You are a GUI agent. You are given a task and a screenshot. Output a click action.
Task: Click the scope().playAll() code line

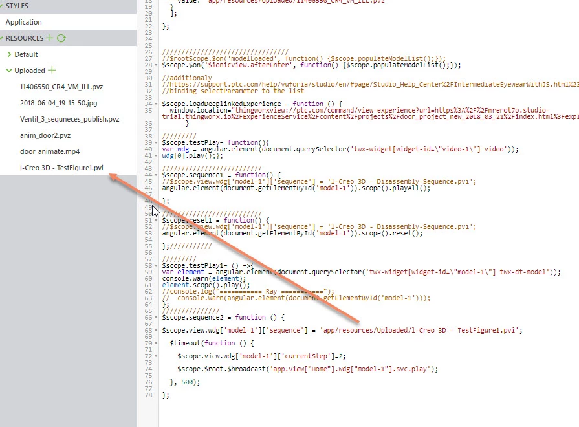pos(296,188)
